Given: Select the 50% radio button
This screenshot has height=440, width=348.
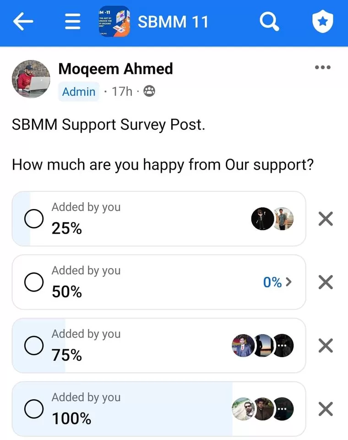Looking at the screenshot, I should (x=34, y=282).
